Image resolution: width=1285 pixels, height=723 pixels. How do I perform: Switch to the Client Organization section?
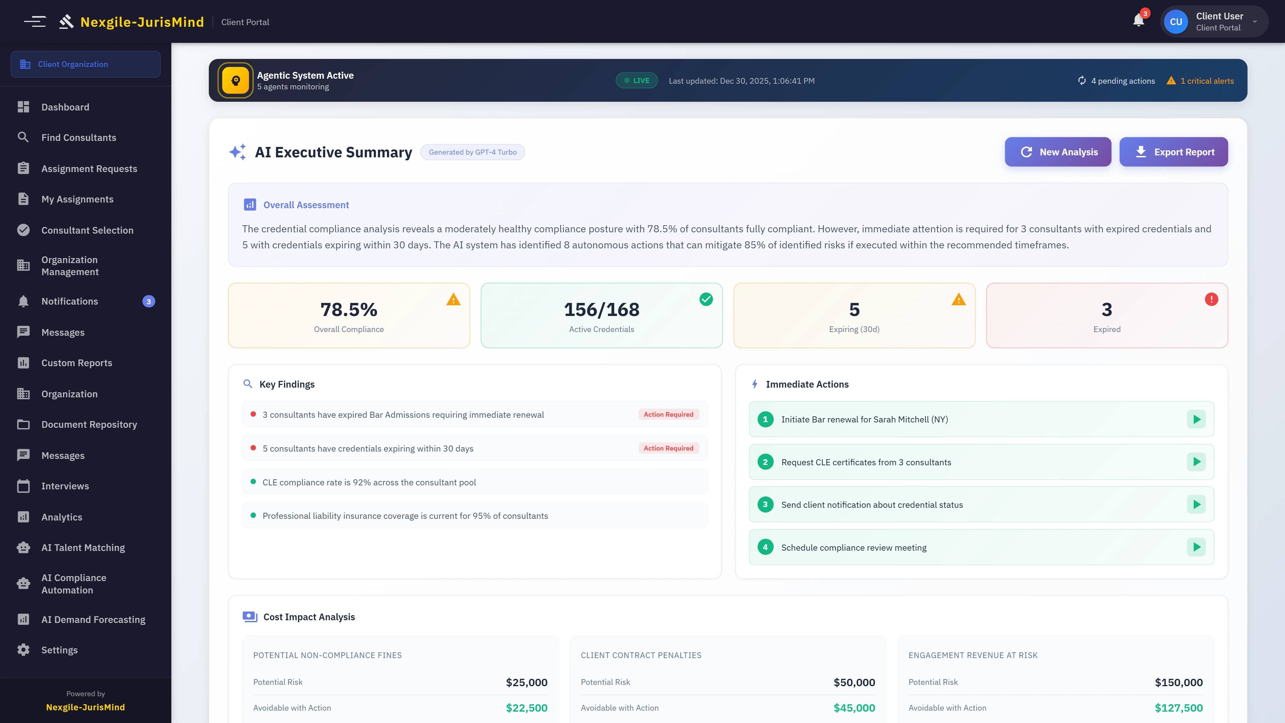73,64
